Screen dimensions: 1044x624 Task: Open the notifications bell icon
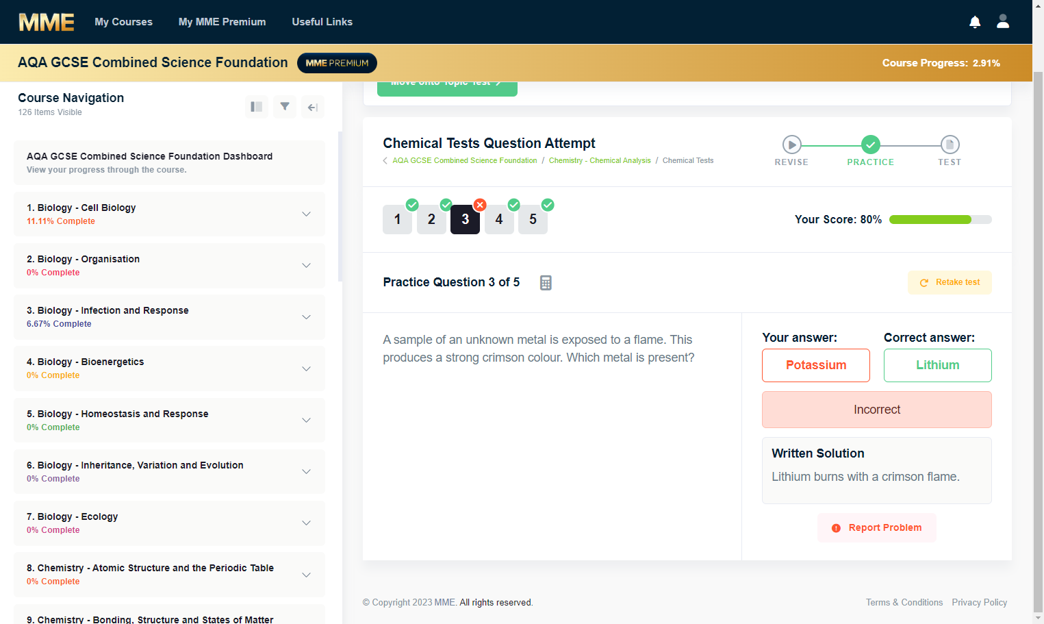pos(975,22)
